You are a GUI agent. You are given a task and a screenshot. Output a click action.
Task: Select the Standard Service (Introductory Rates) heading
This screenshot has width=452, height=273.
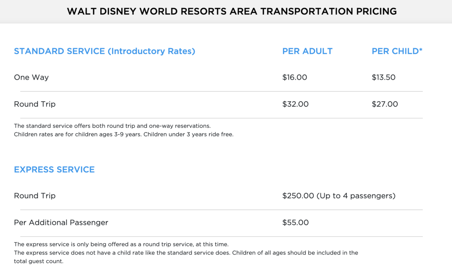tap(104, 51)
